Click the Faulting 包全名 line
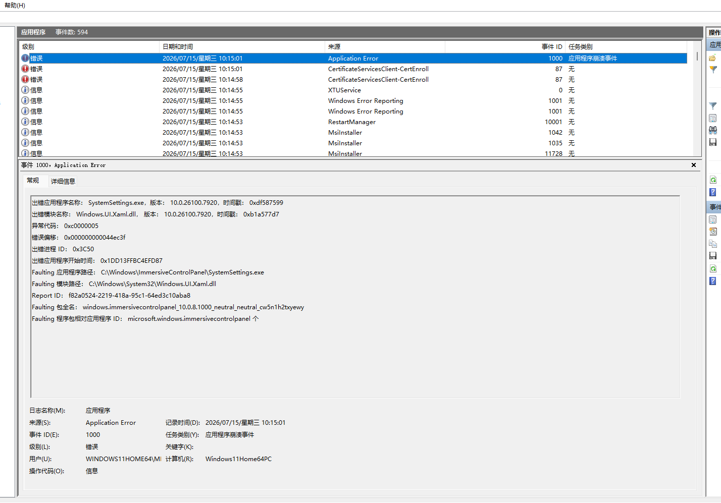Image resolution: width=721 pixels, height=503 pixels. (168, 307)
